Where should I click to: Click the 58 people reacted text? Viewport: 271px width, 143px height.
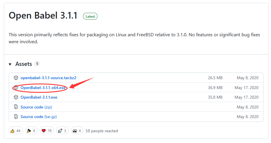click(x=102, y=131)
